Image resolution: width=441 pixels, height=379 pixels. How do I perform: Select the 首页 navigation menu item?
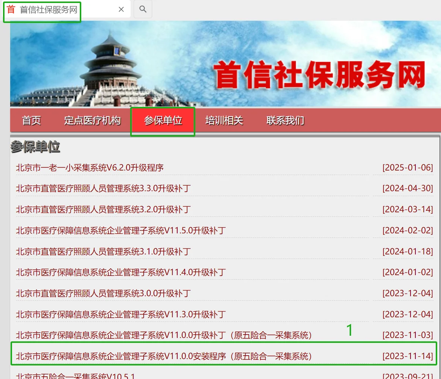(31, 120)
